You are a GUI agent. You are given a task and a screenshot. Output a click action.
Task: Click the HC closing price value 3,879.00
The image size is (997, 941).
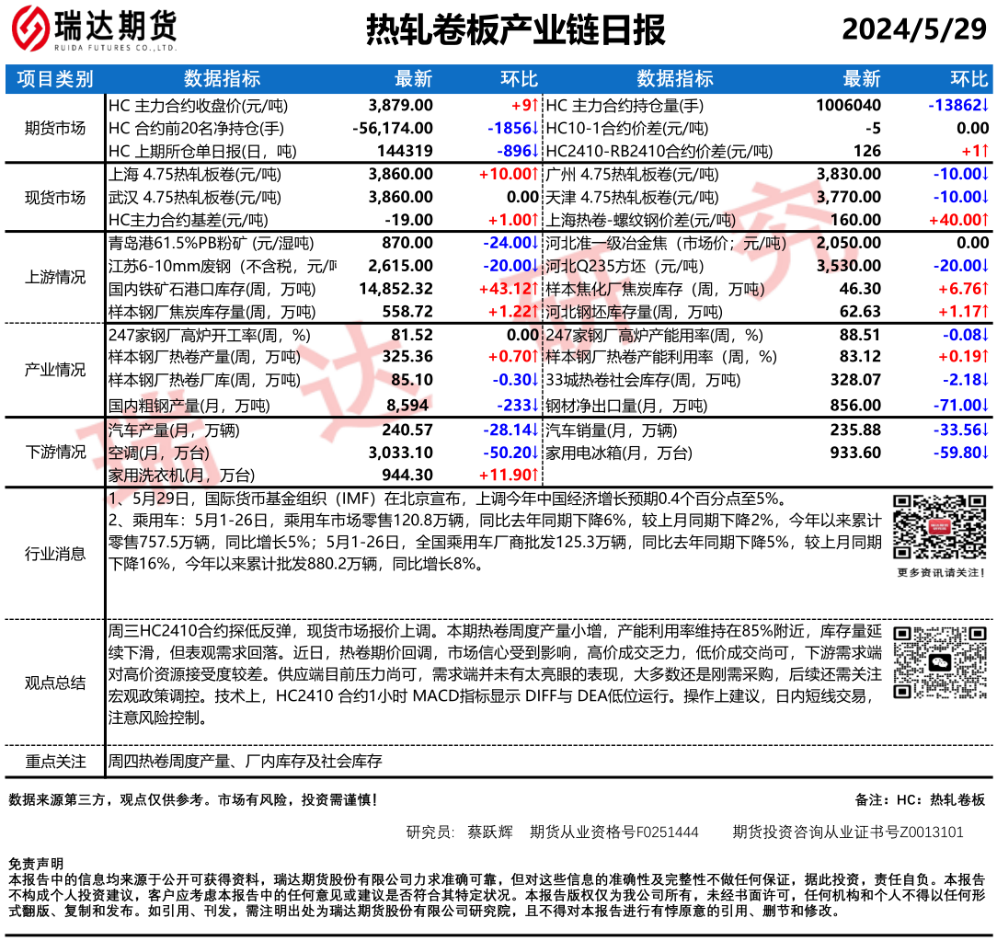(399, 106)
